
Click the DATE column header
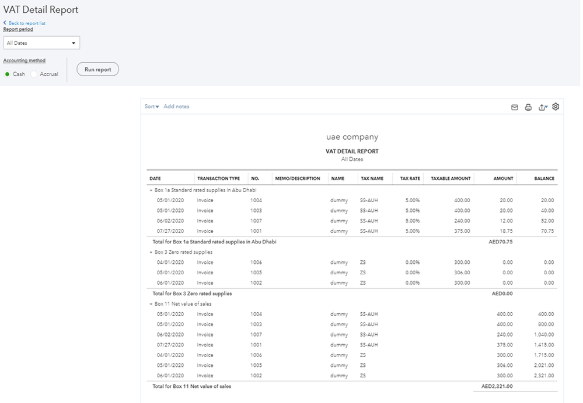pyautogui.click(x=155, y=179)
